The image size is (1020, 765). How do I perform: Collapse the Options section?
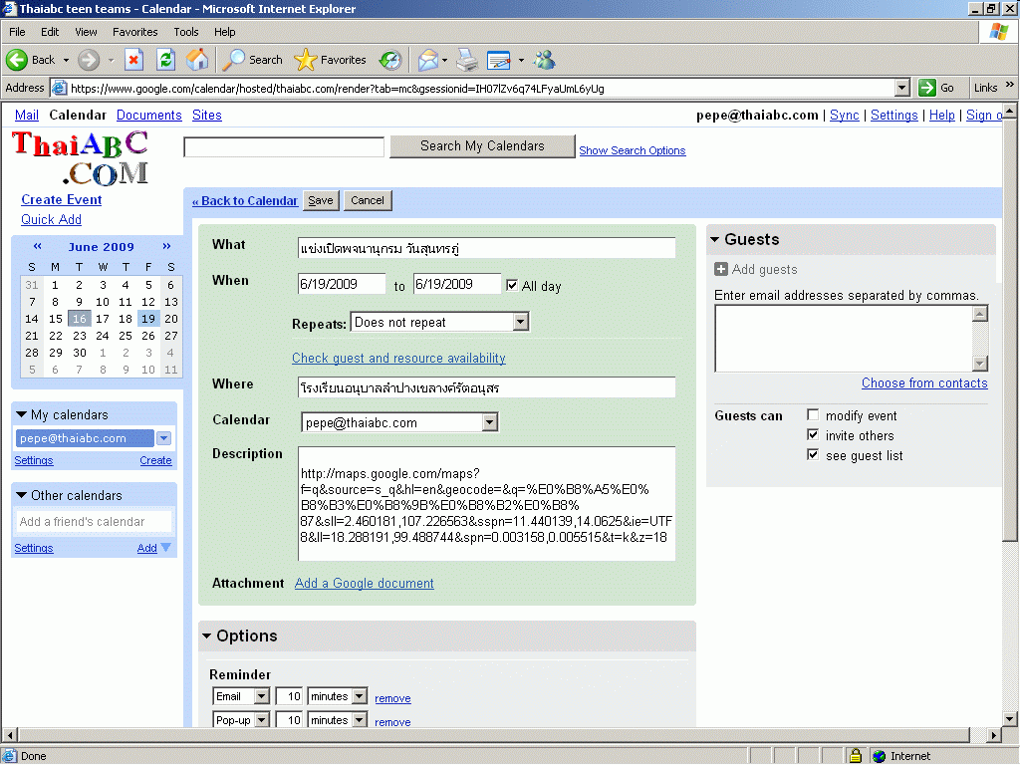[x=207, y=636]
